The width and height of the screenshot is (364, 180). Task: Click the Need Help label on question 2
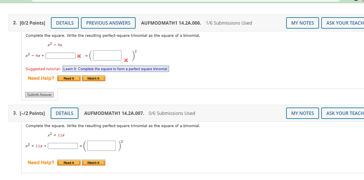[41, 78]
